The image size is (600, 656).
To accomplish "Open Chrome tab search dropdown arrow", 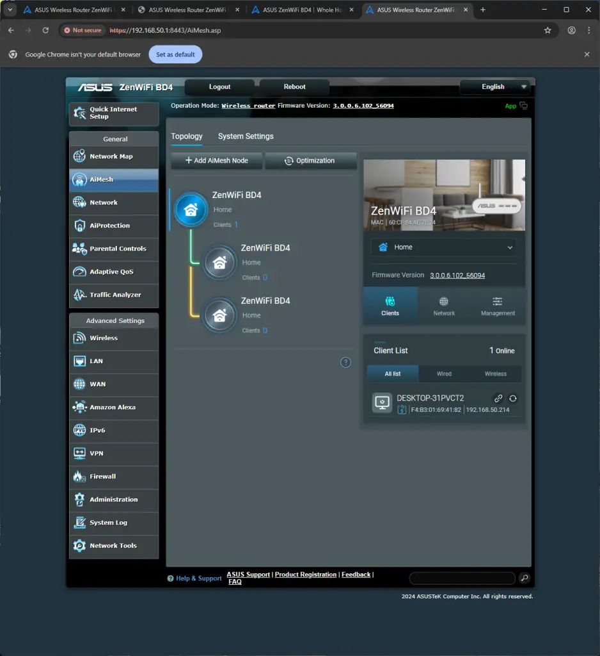I will (10, 9).
